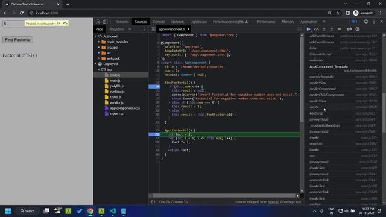
Task: Open the Application tab
Action: [x=309, y=22]
